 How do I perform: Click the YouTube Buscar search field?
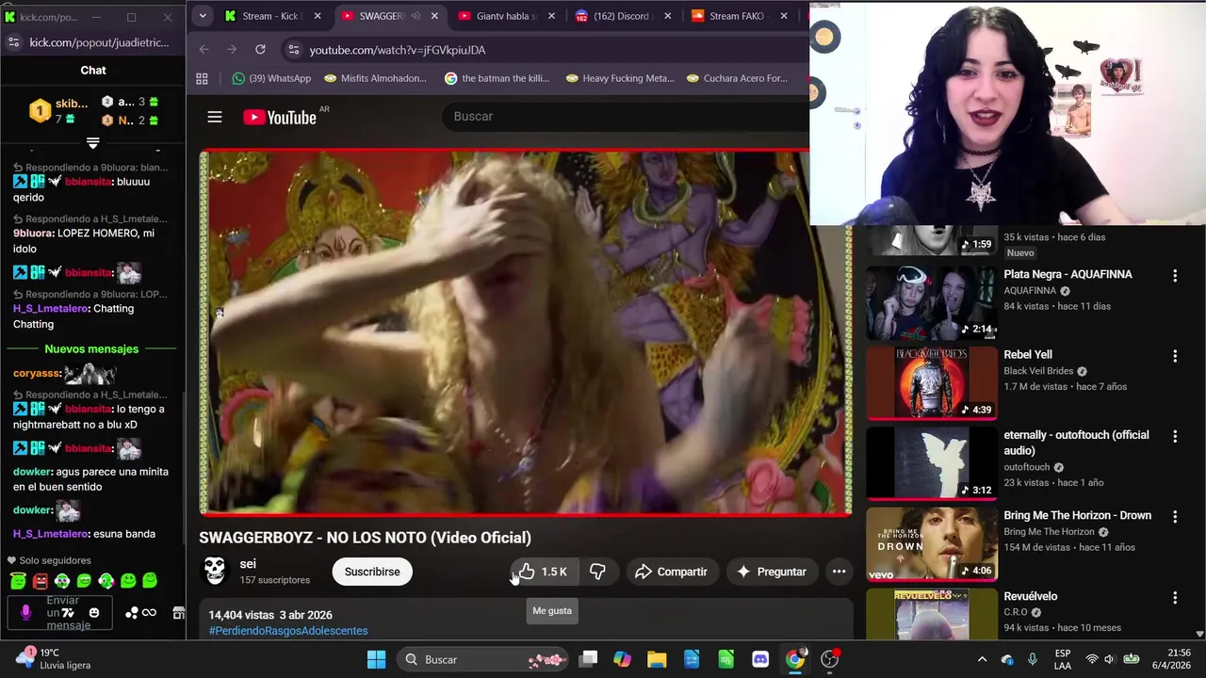coord(626,116)
